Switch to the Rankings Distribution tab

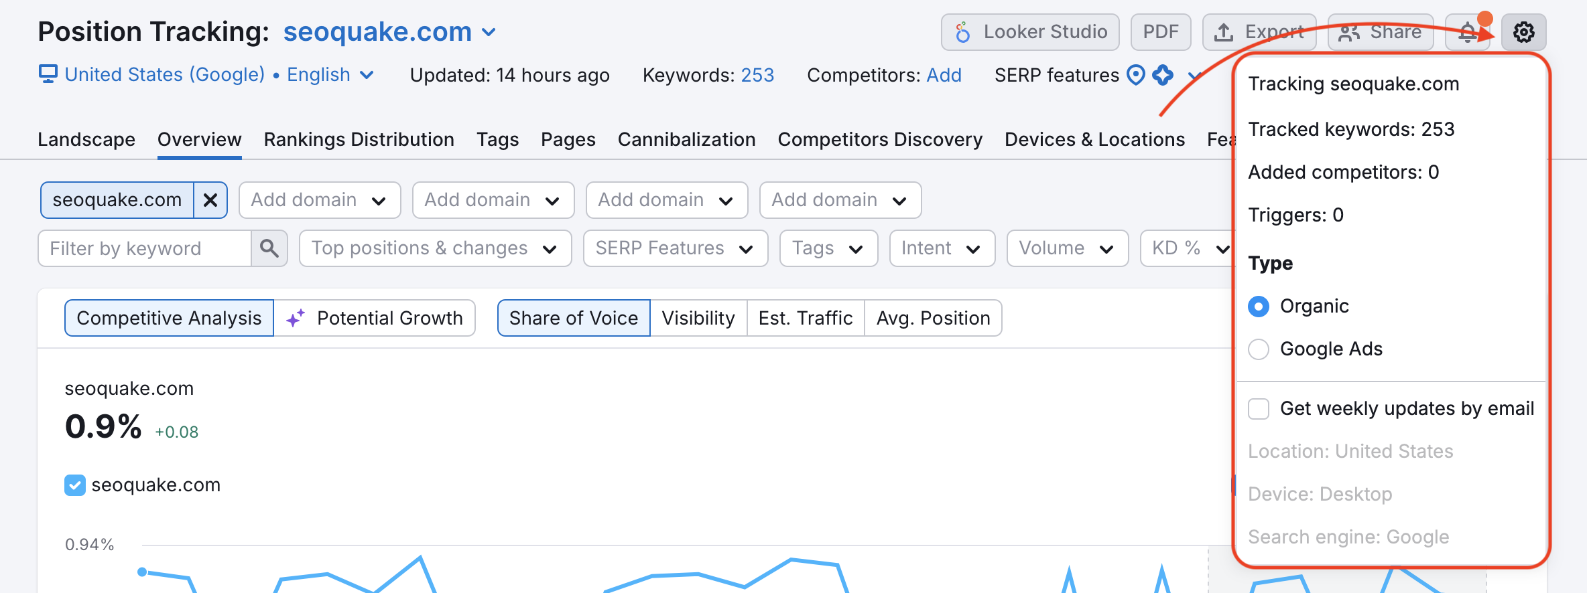pyautogui.click(x=359, y=139)
